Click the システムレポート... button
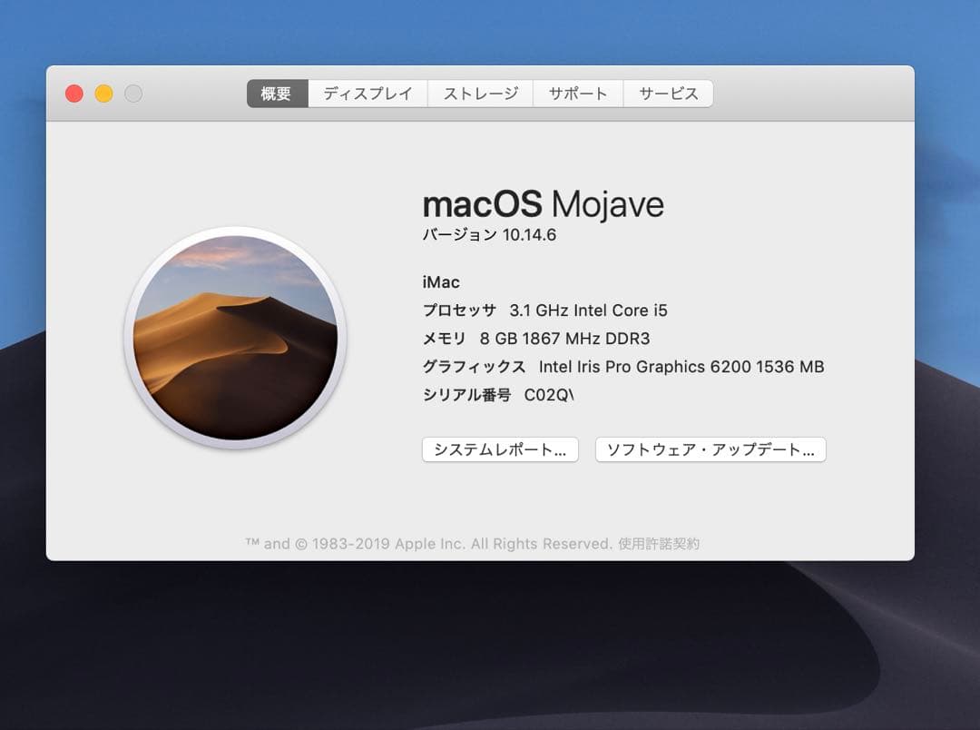 coord(500,449)
